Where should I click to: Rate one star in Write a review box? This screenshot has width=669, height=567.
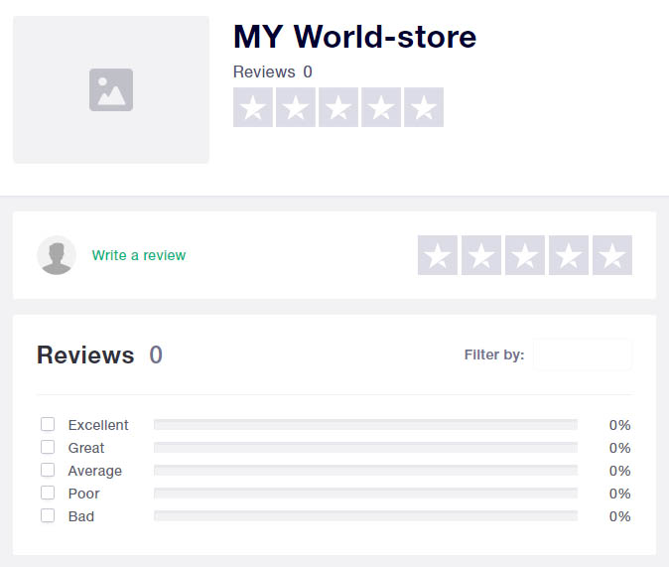[x=438, y=255]
